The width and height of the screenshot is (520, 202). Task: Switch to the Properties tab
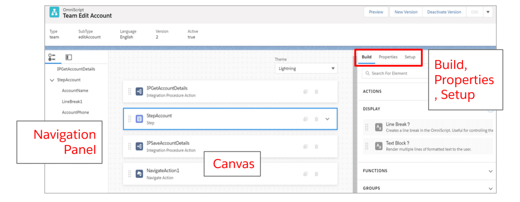click(x=388, y=57)
